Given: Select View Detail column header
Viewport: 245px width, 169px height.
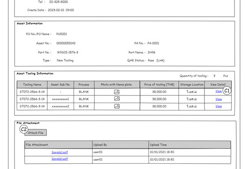Looking at the screenshot, I should point(218,84).
